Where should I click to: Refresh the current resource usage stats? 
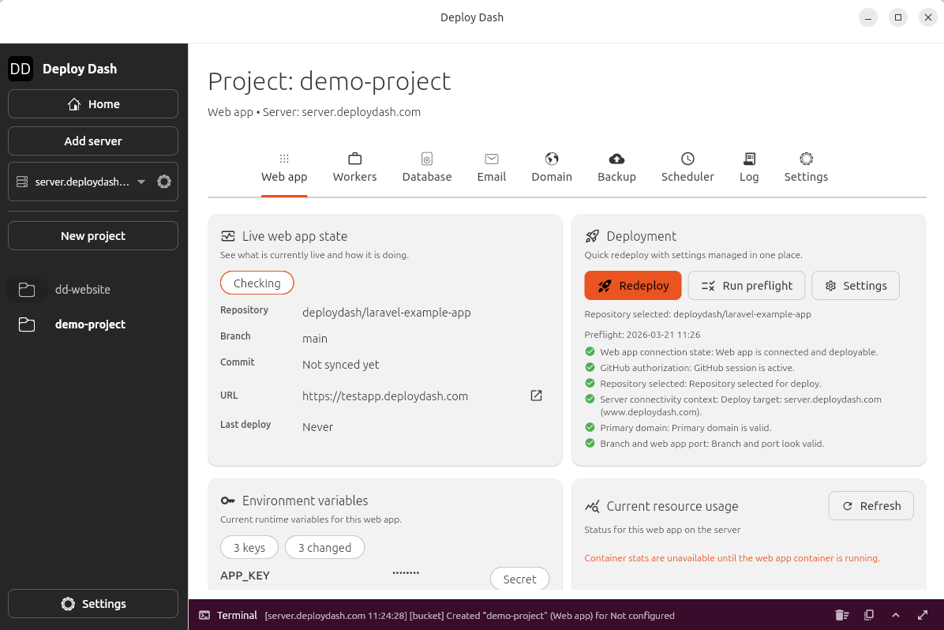point(871,505)
